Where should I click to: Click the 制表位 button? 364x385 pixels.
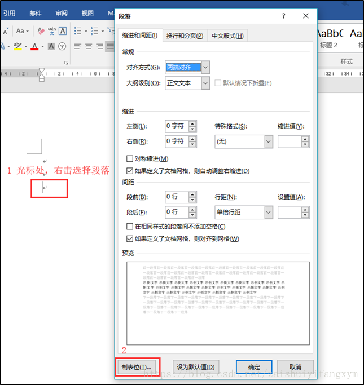coord(137,367)
